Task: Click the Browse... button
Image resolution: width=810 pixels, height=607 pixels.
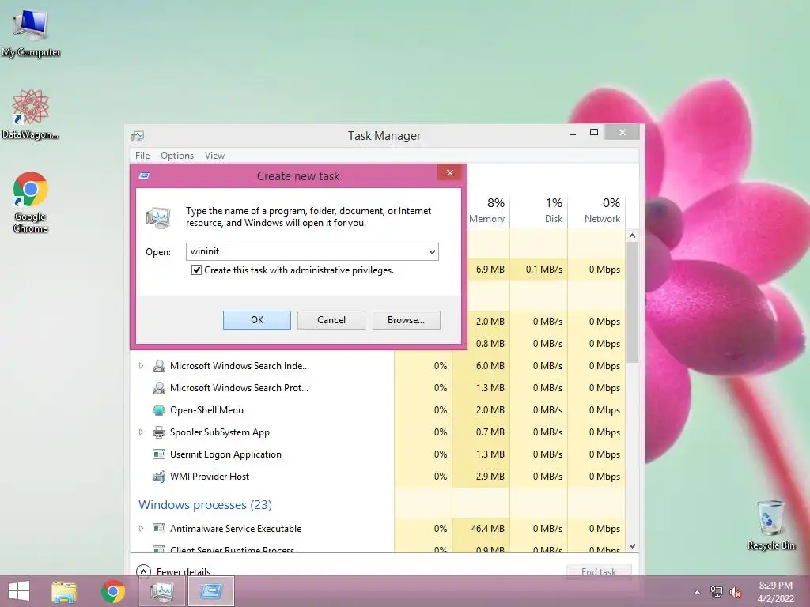Action: 406,320
